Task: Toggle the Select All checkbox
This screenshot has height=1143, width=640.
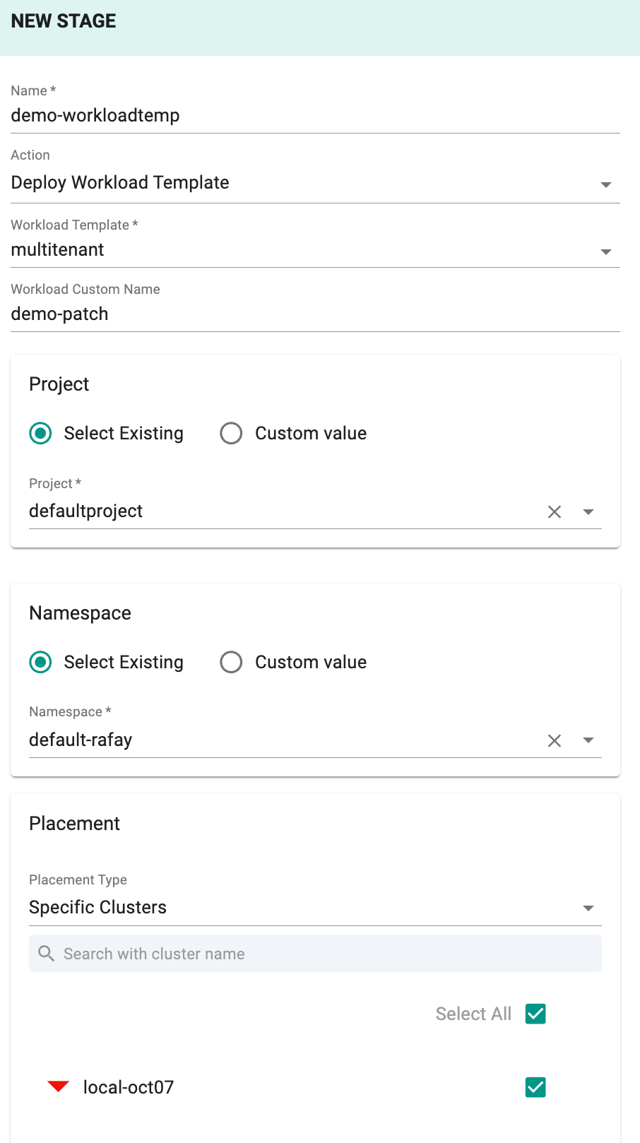Action: point(535,1014)
